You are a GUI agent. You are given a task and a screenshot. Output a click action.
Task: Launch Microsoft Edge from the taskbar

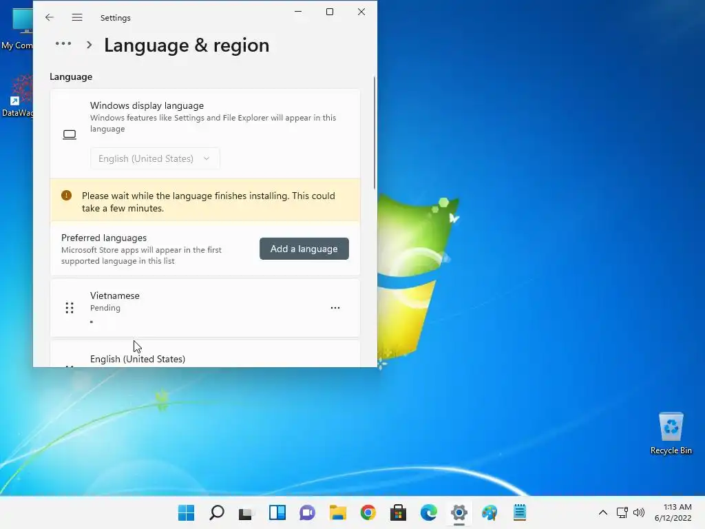(428, 512)
